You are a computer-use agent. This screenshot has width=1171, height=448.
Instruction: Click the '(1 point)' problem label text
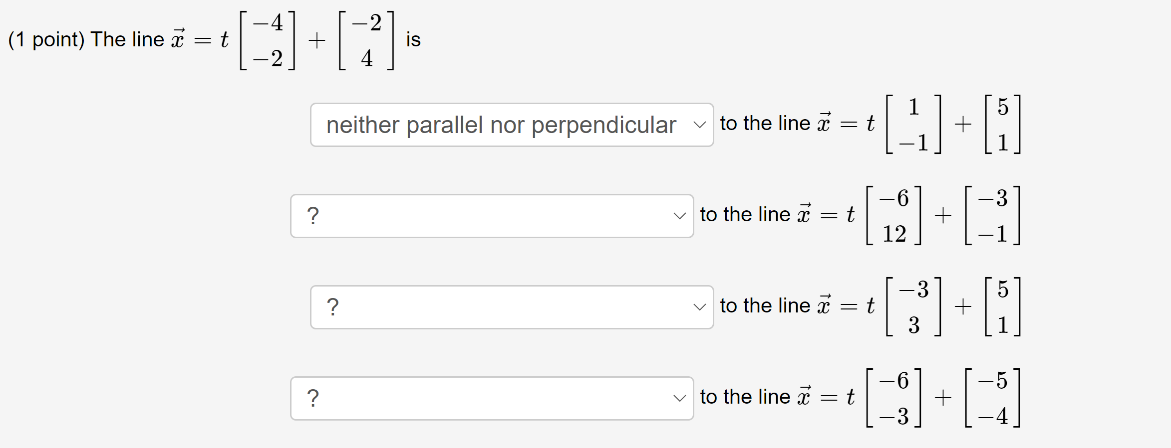coord(47,39)
